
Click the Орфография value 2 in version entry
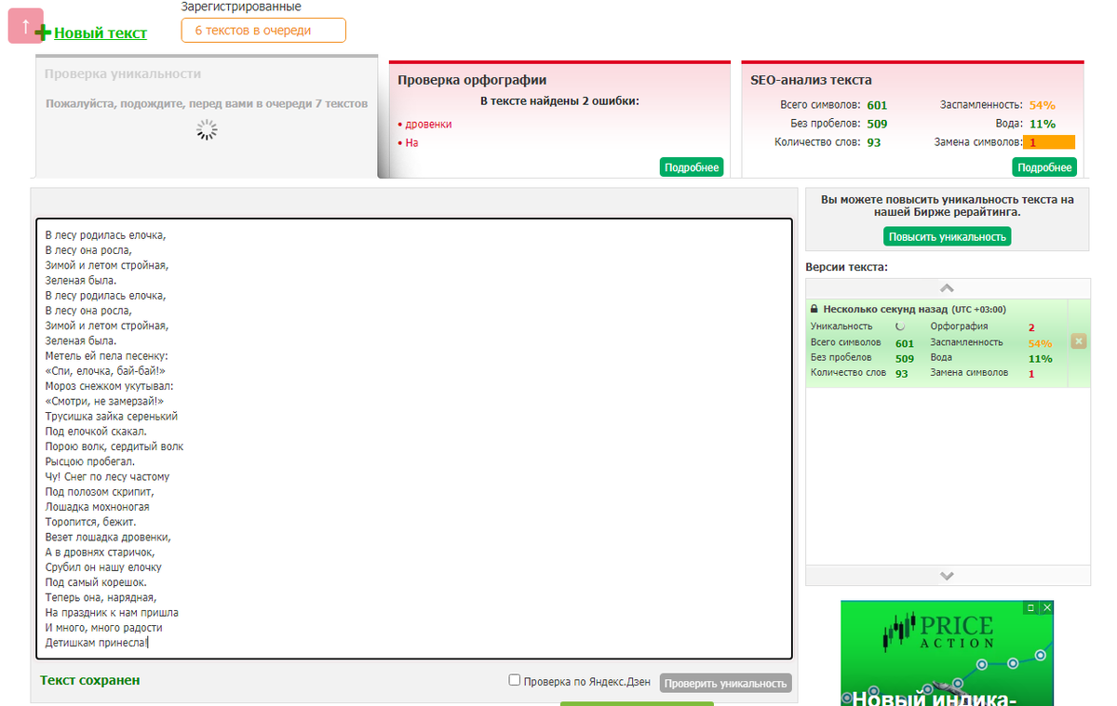click(1031, 327)
